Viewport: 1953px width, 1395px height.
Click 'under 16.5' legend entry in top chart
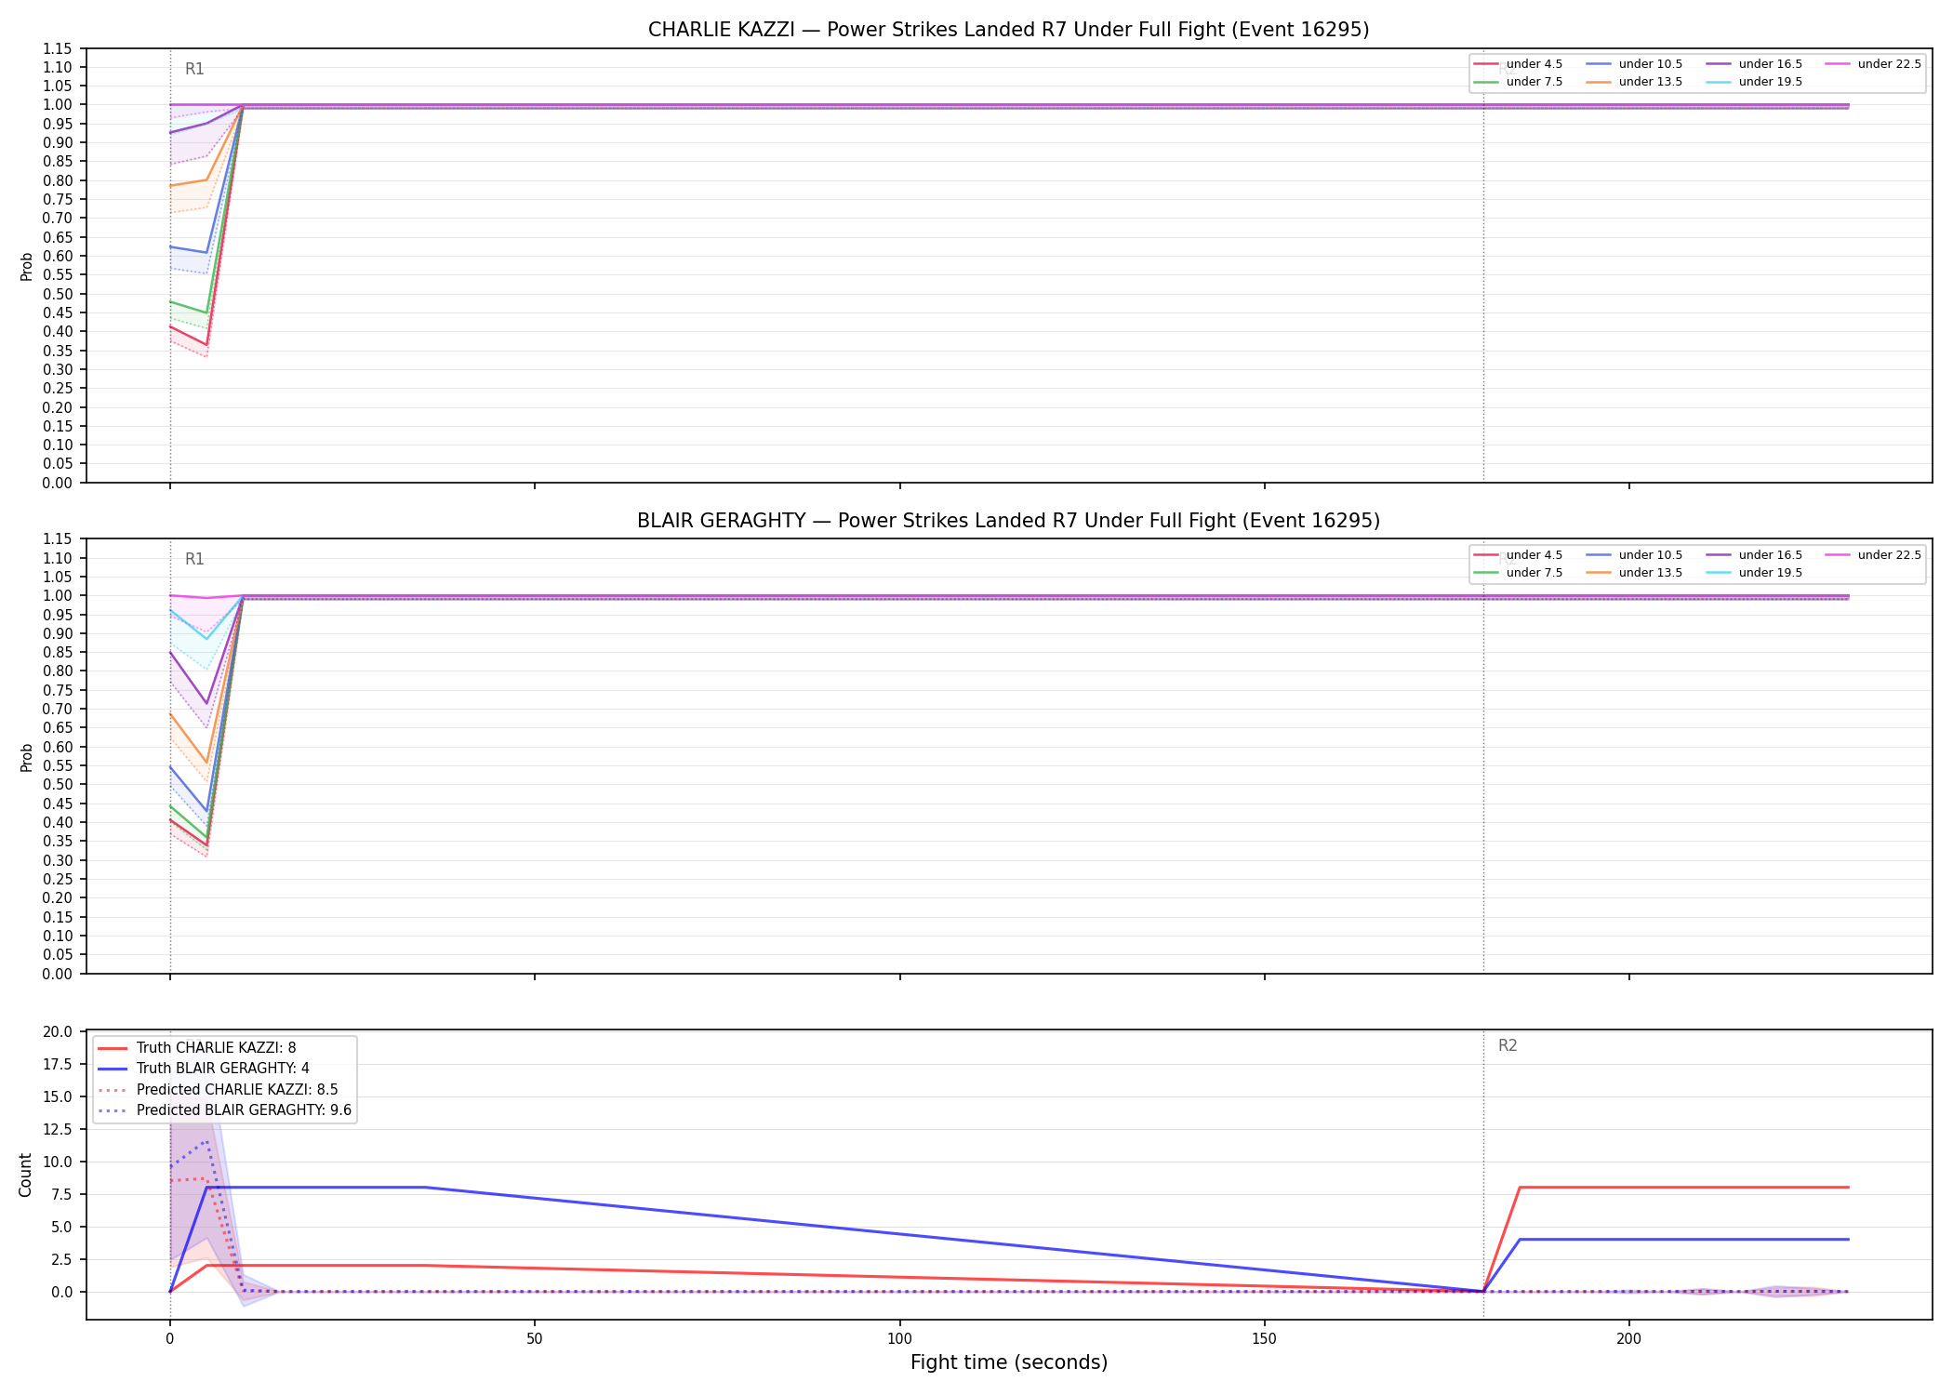[x=1754, y=64]
